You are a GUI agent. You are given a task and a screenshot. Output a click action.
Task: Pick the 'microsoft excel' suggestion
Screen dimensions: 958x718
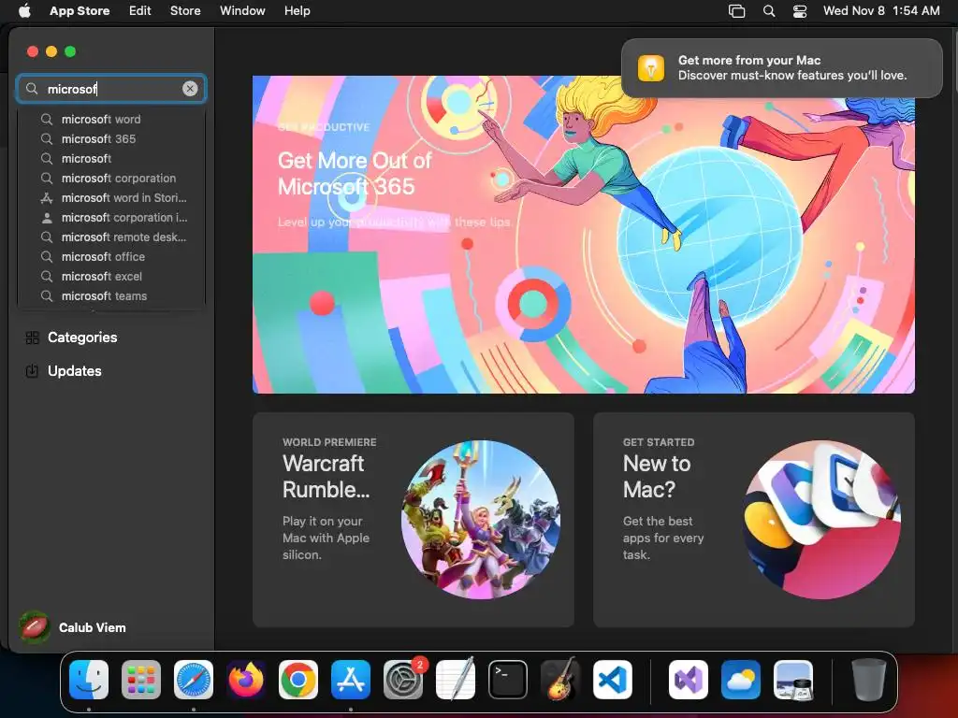point(111,276)
